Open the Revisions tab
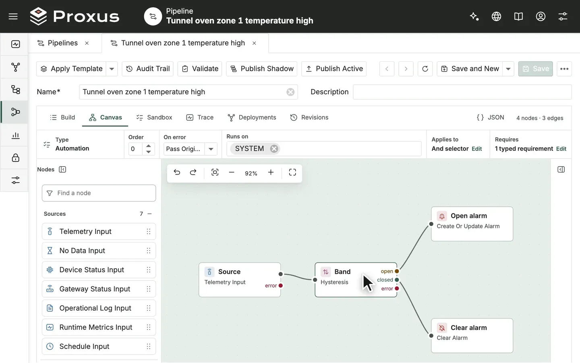Viewport: 580px width, 363px height. pos(309,117)
